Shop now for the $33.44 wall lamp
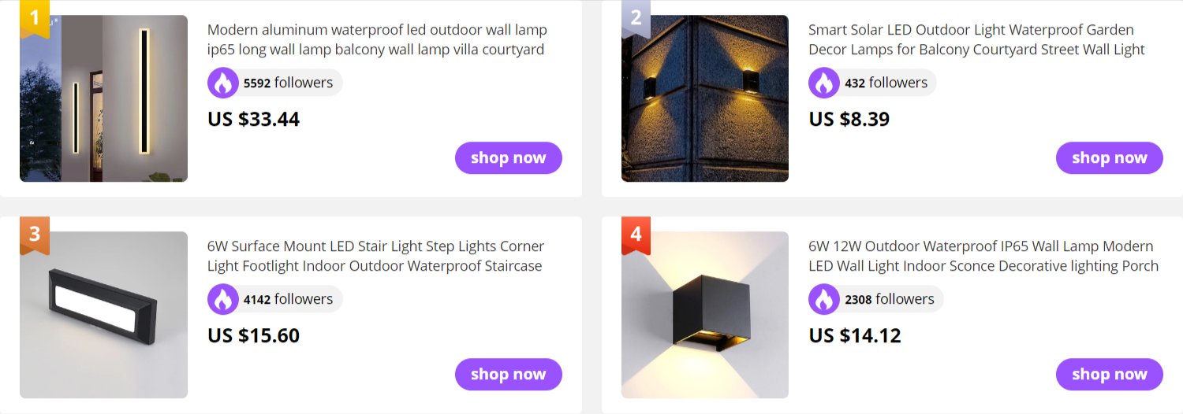Screen dimensions: 1183x414 point(509,158)
